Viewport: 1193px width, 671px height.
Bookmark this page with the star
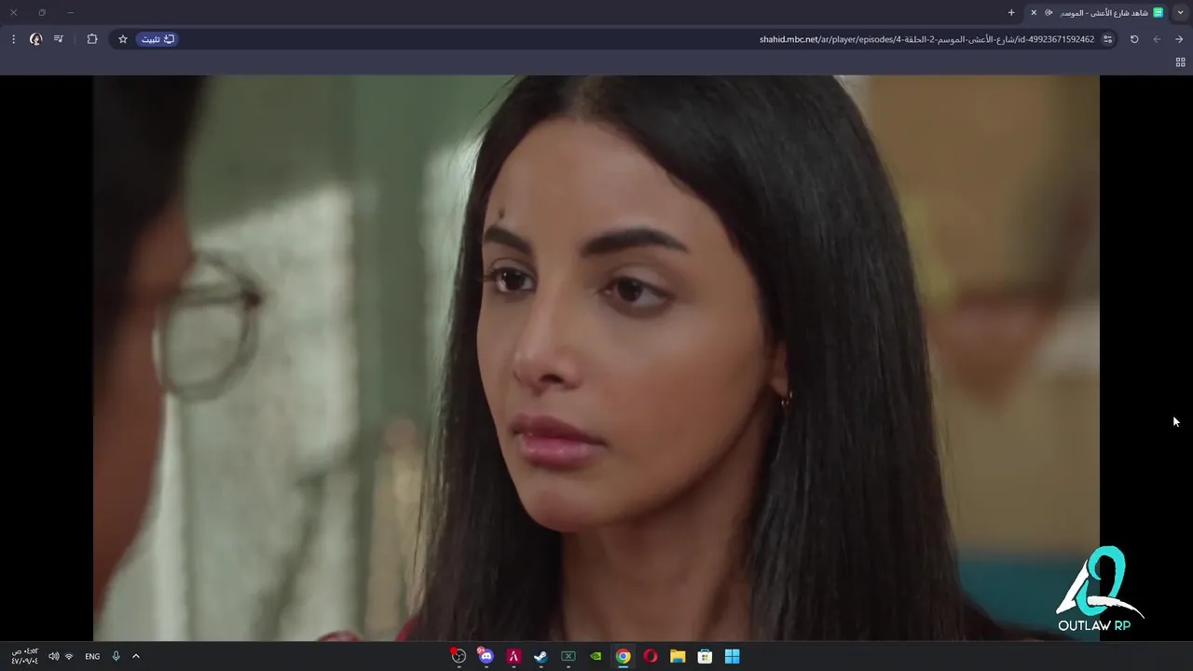pyautogui.click(x=122, y=39)
